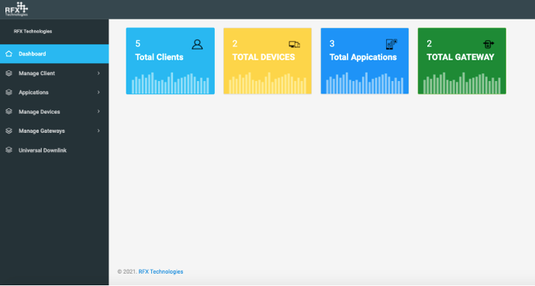Open the RFX Technologies footer link

click(160, 271)
